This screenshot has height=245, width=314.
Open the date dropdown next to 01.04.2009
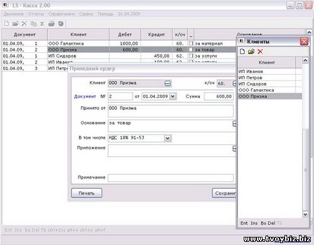pyautogui.click(x=173, y=96)
